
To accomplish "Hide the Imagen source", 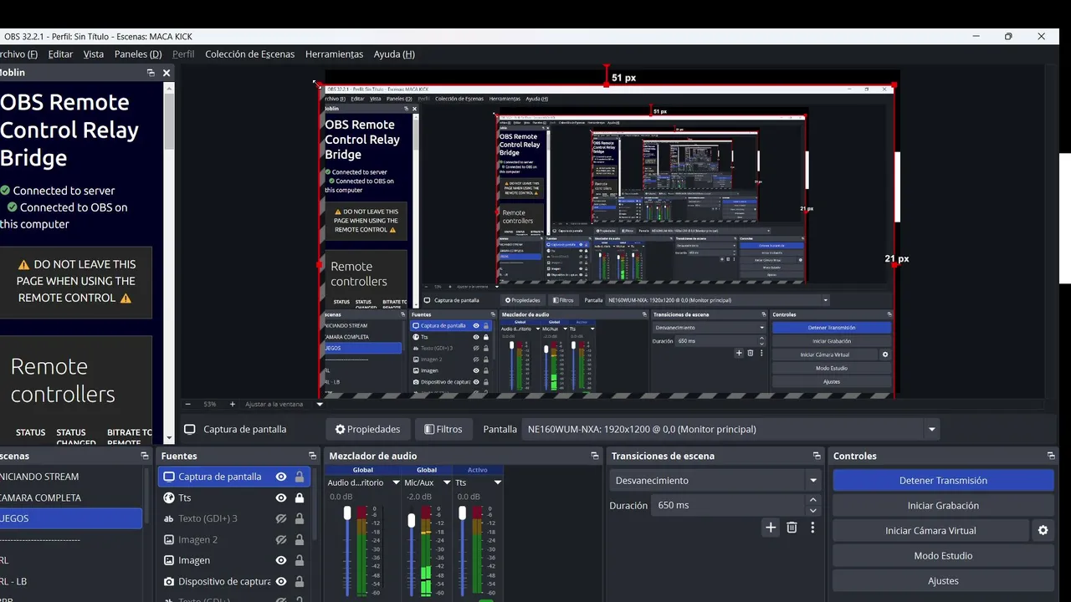I will point(281,560).
